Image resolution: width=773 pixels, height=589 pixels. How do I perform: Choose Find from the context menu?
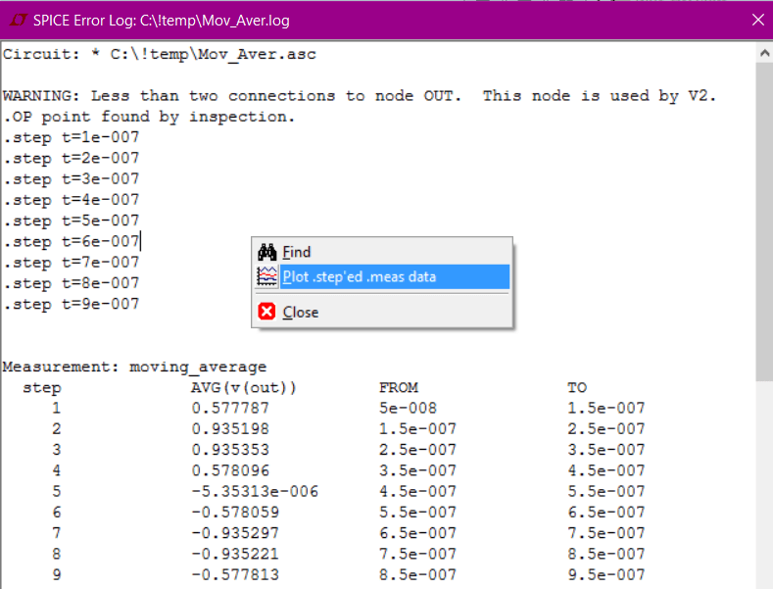click(382, 252)
